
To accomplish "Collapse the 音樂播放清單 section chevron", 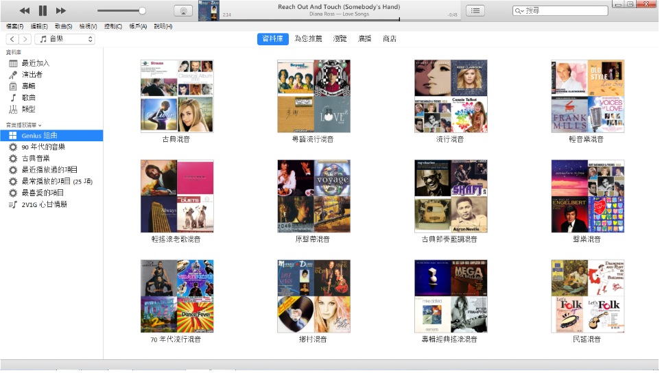I will pos(40,125).
